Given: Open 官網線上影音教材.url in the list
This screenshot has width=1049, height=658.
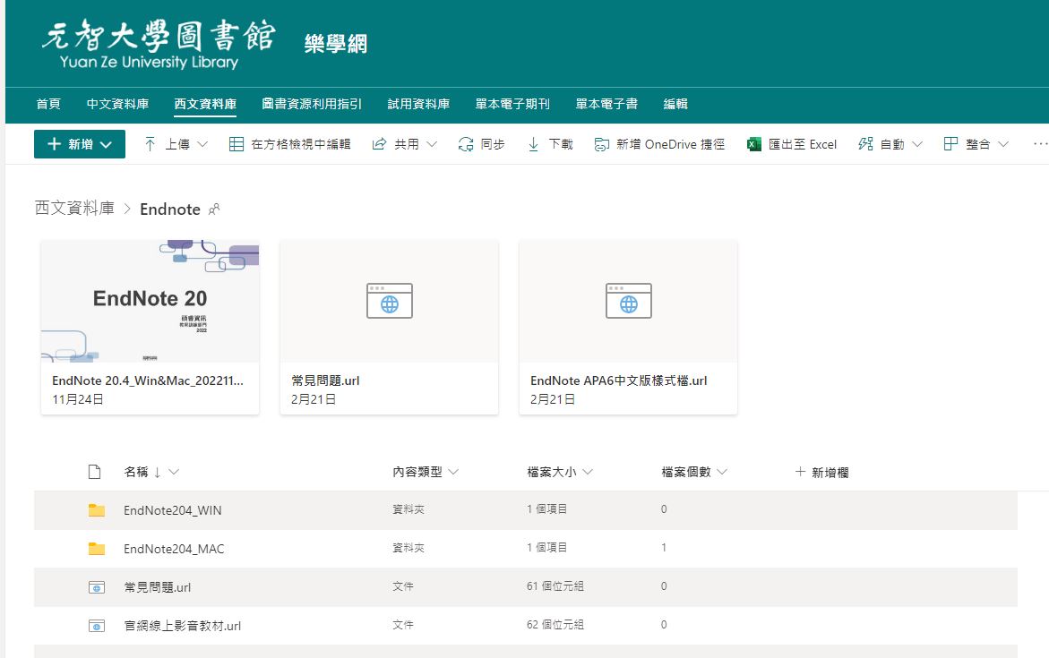Looking at the screenshot, I should point(183,626).
